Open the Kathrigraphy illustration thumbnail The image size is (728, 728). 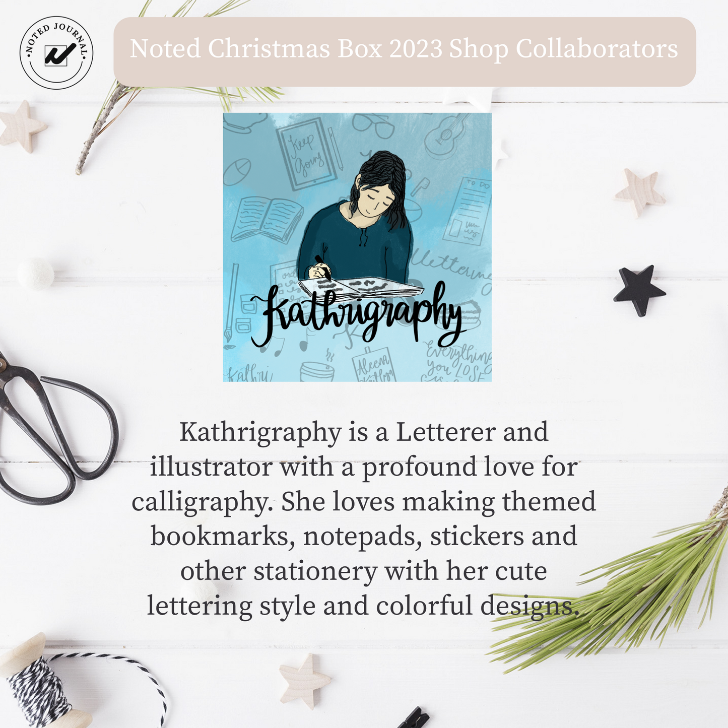357,247
